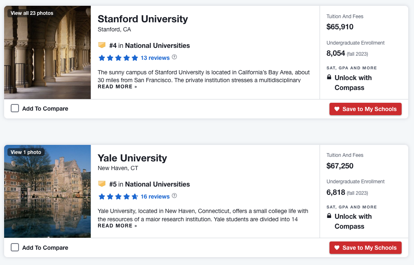Screen dimensions: 414x265
Task: Save Stanford University to My Schools
Action: pyautogui.click(x=365, y=109)
